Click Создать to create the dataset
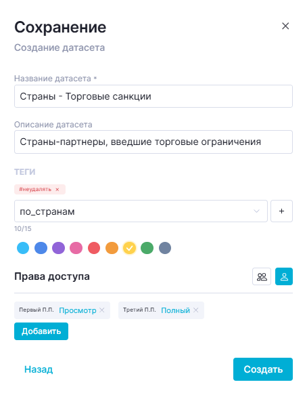307x395 pixels. click(263, 369)
